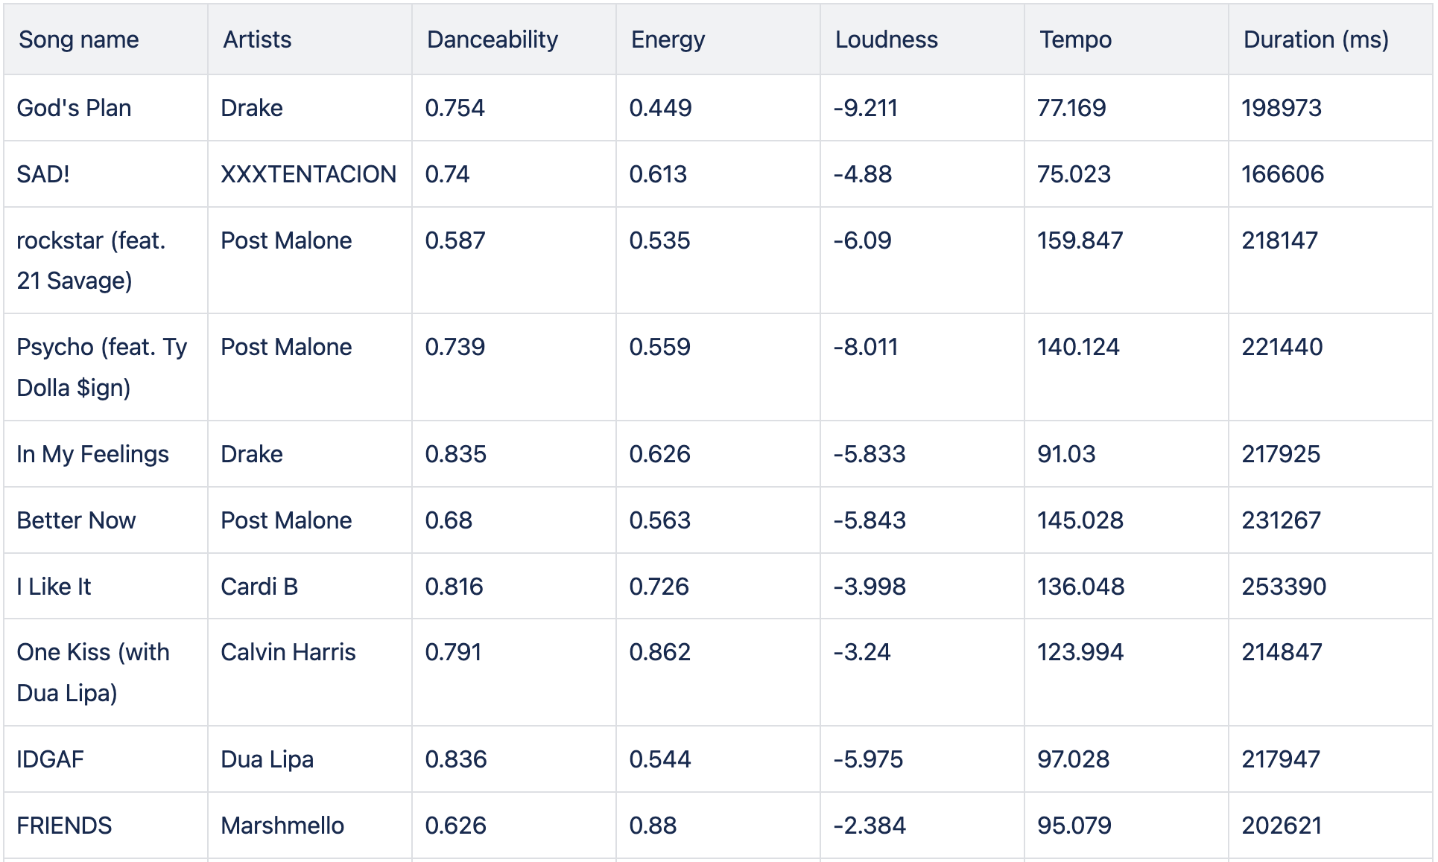Click the Artists column header
Viewport: 1438px width, 862px height.
click(x=257, y=39)
